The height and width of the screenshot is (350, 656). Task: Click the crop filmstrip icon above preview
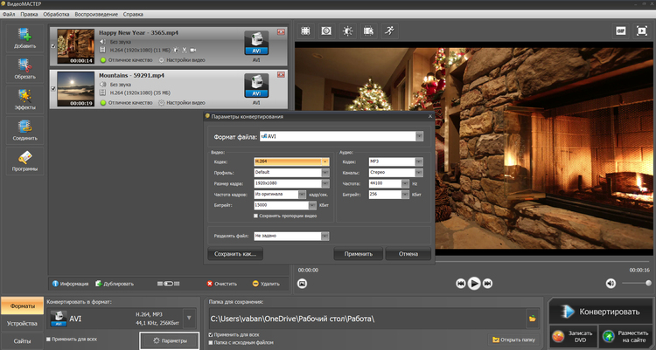coord(306,31)
